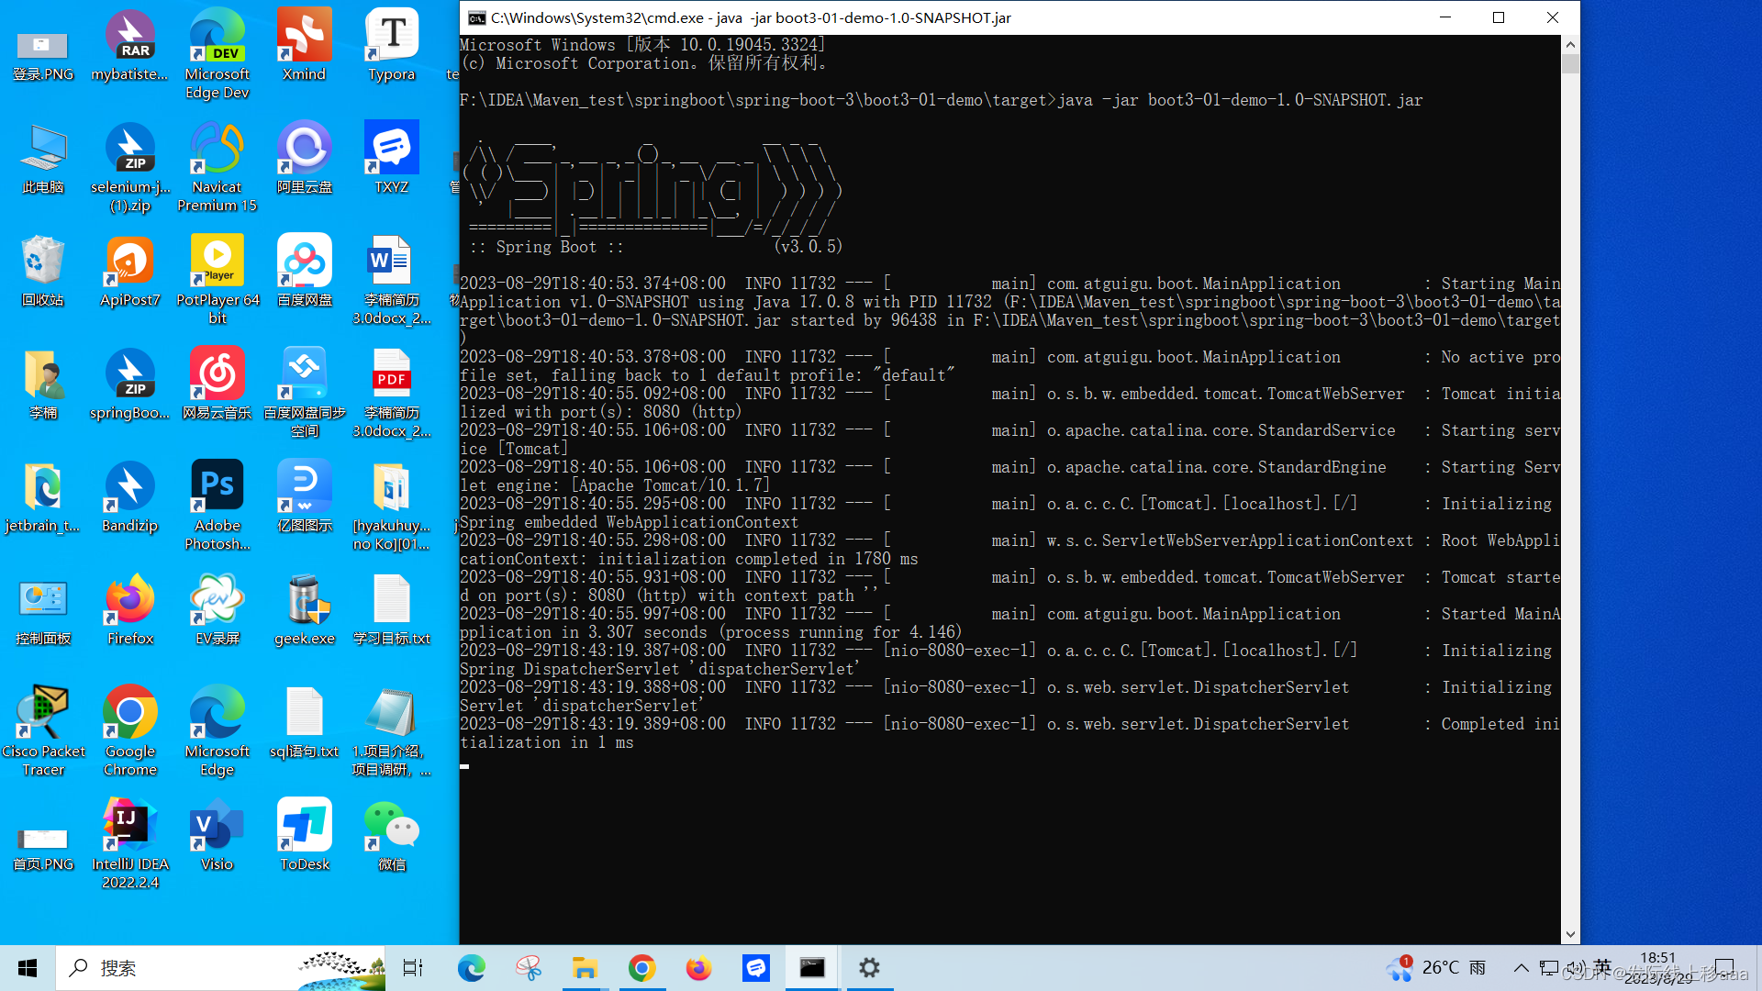Open Adobe Photoshop
1762x991 pixels.
[x=217, y=484]
